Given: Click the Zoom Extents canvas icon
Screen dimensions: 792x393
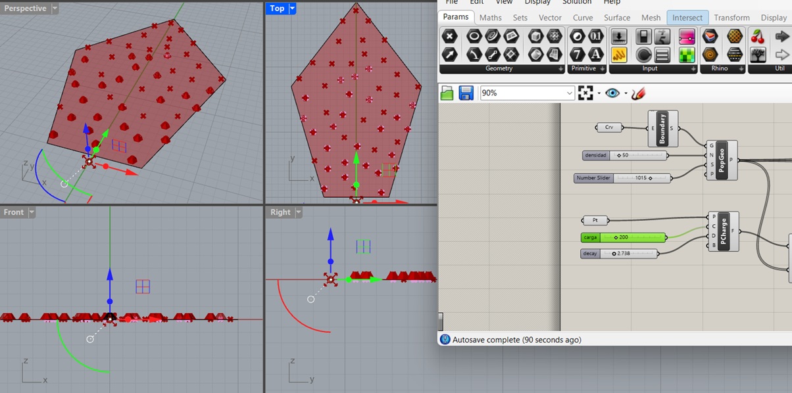Looking at the screenshot, I should [585, 93].
